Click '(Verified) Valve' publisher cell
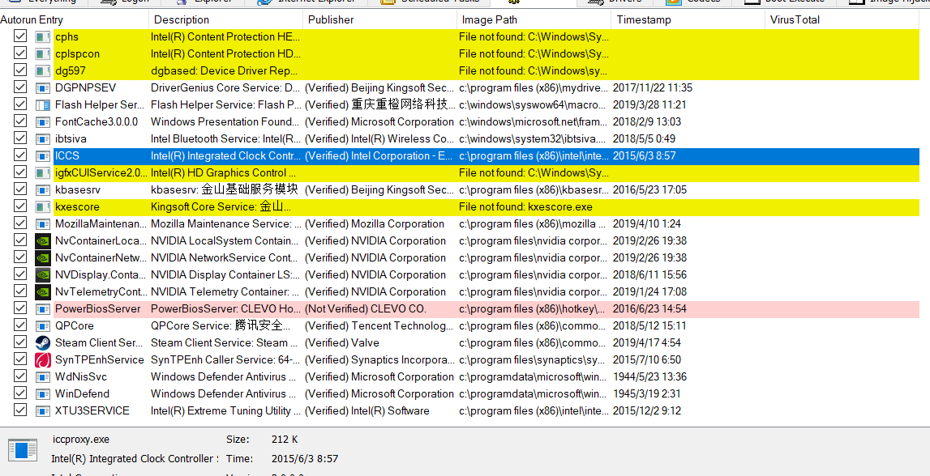Viewport: 930px width, 476px height. 341,342
